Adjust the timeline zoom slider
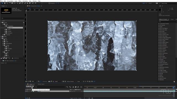This screenshot has height=99, width=177. (x=89, y=98)
